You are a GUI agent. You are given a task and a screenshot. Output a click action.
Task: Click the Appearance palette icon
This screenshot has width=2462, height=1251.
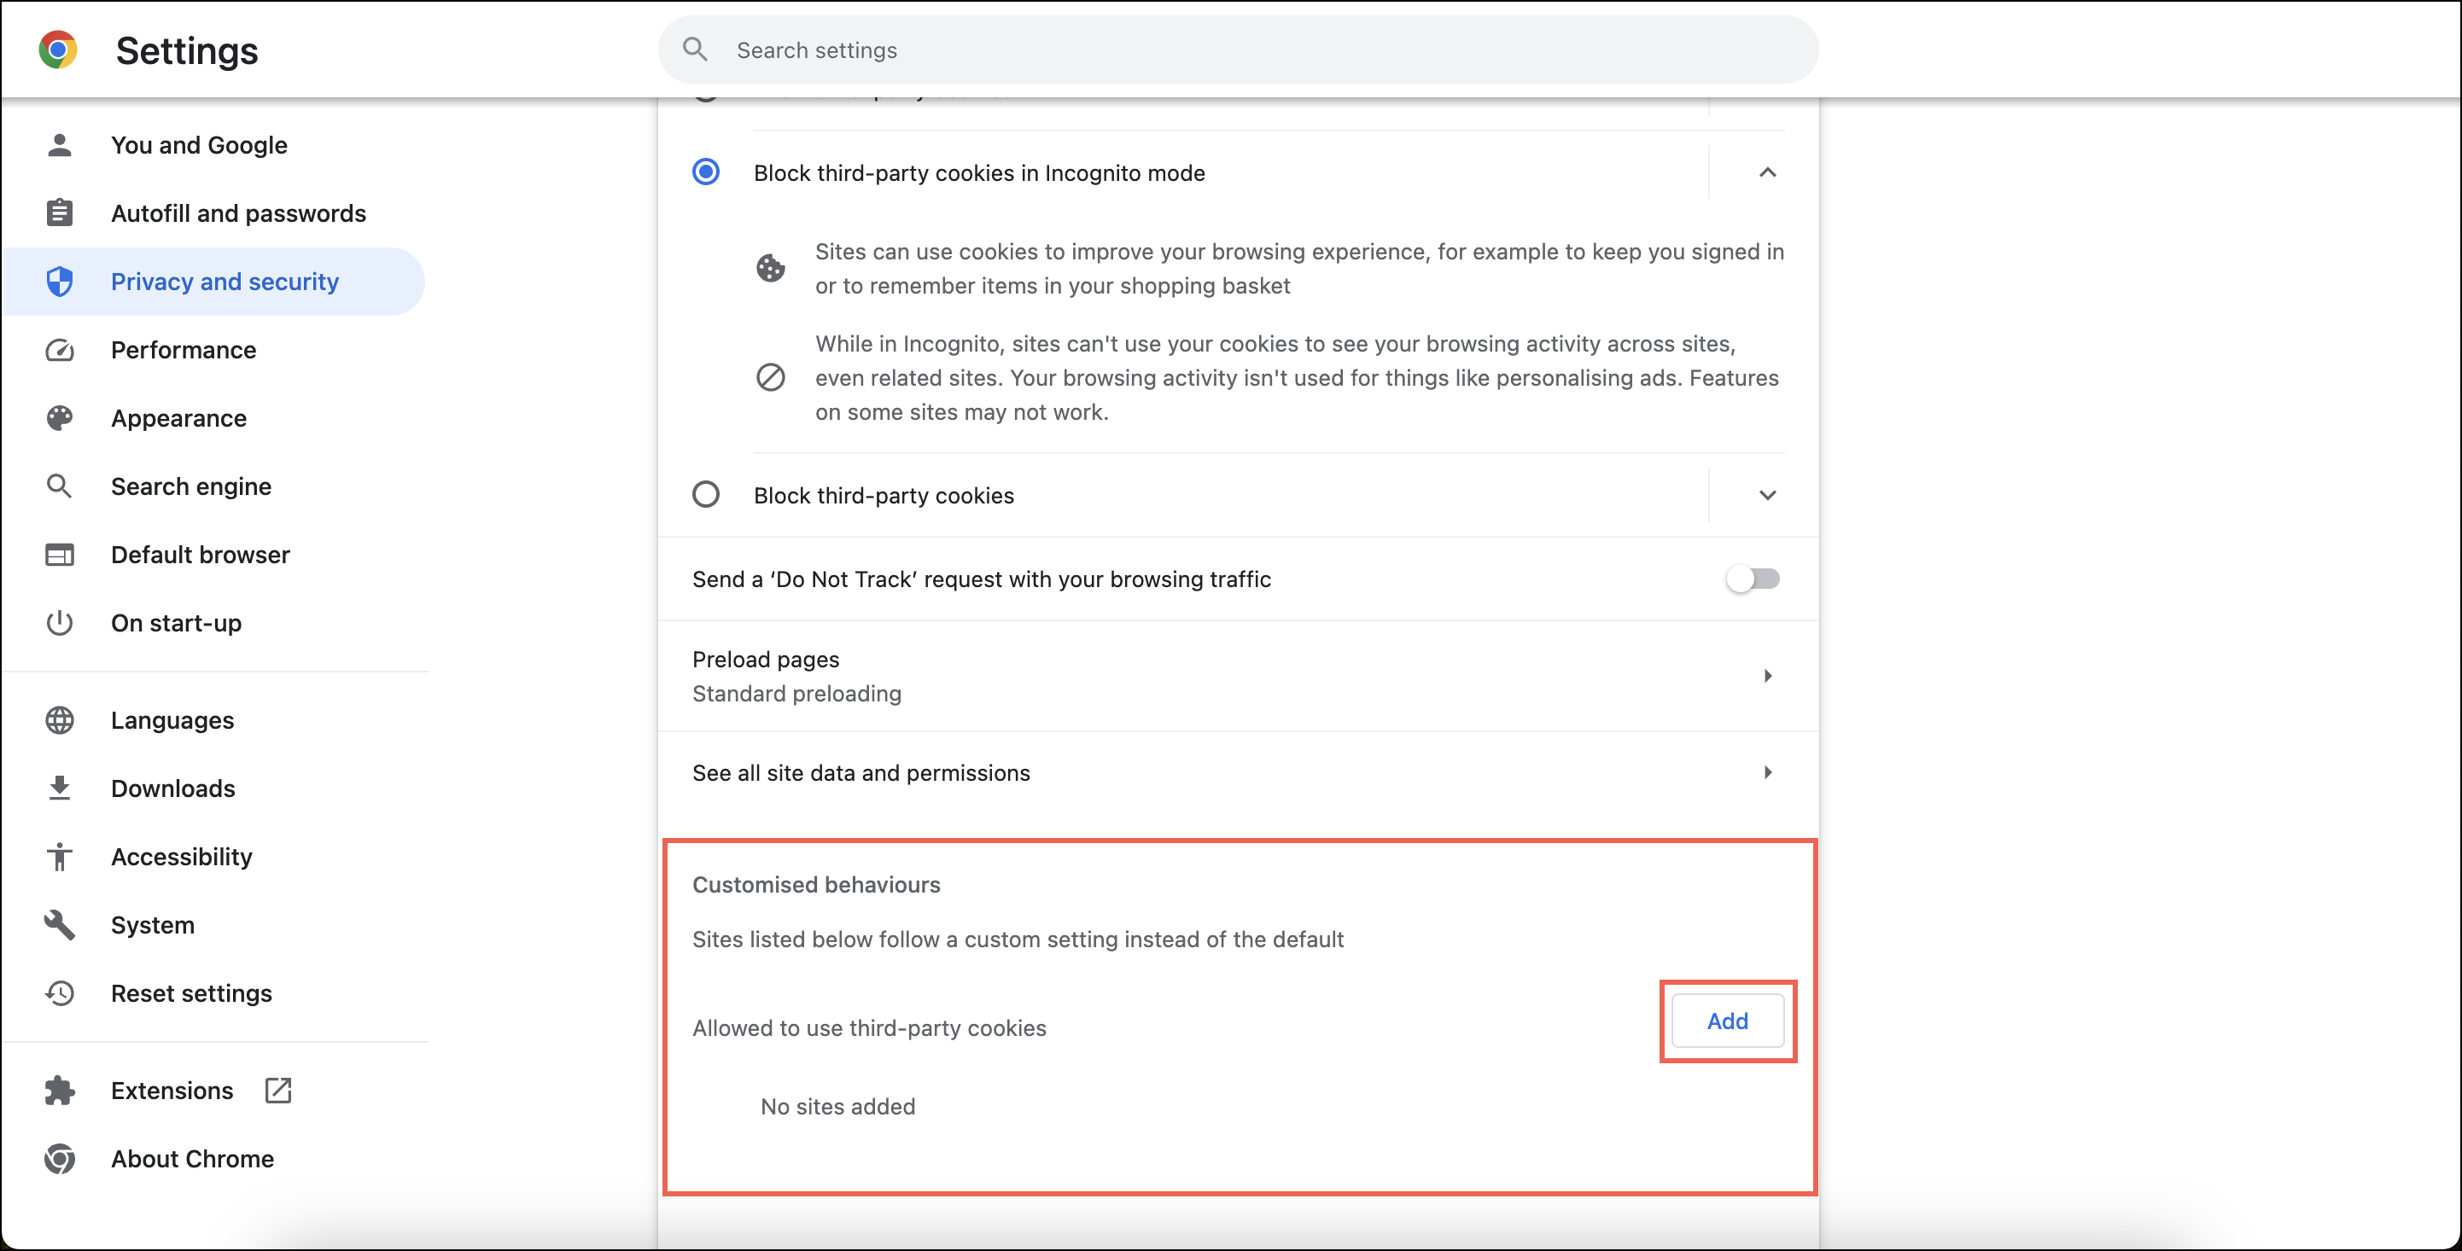(x=59, y=417)
